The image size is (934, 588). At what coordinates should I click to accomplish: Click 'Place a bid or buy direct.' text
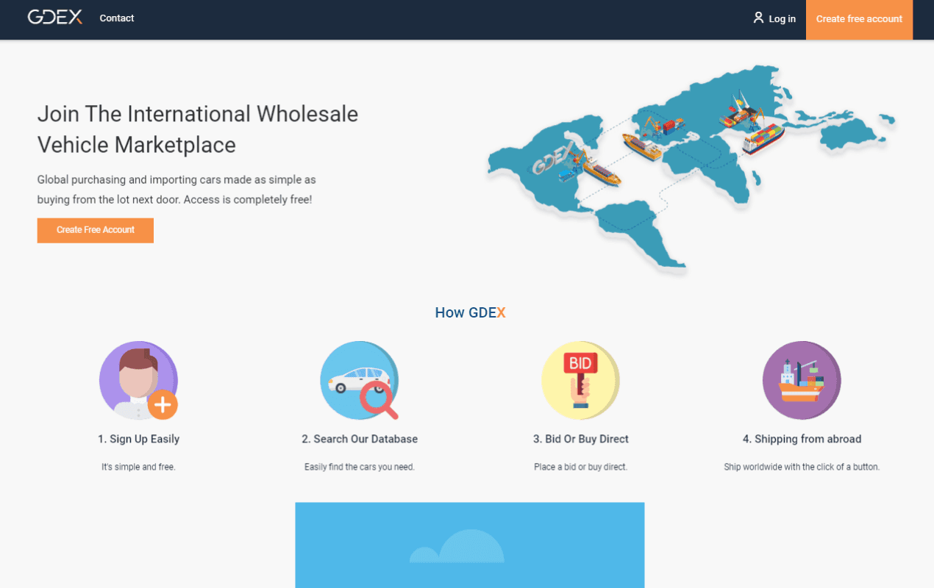[x=581, y=467]
